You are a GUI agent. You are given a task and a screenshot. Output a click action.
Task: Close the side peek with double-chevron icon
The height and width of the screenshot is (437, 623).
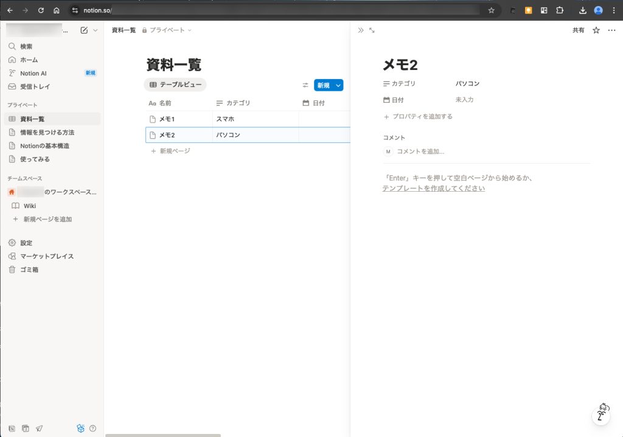(360, 30)
